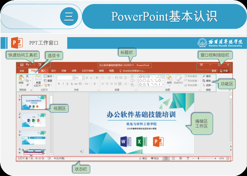The height and width of the screenshot is (176, 247).
Task: Expand the shapes gallery more arrow
Action: [x=163, y=84]
